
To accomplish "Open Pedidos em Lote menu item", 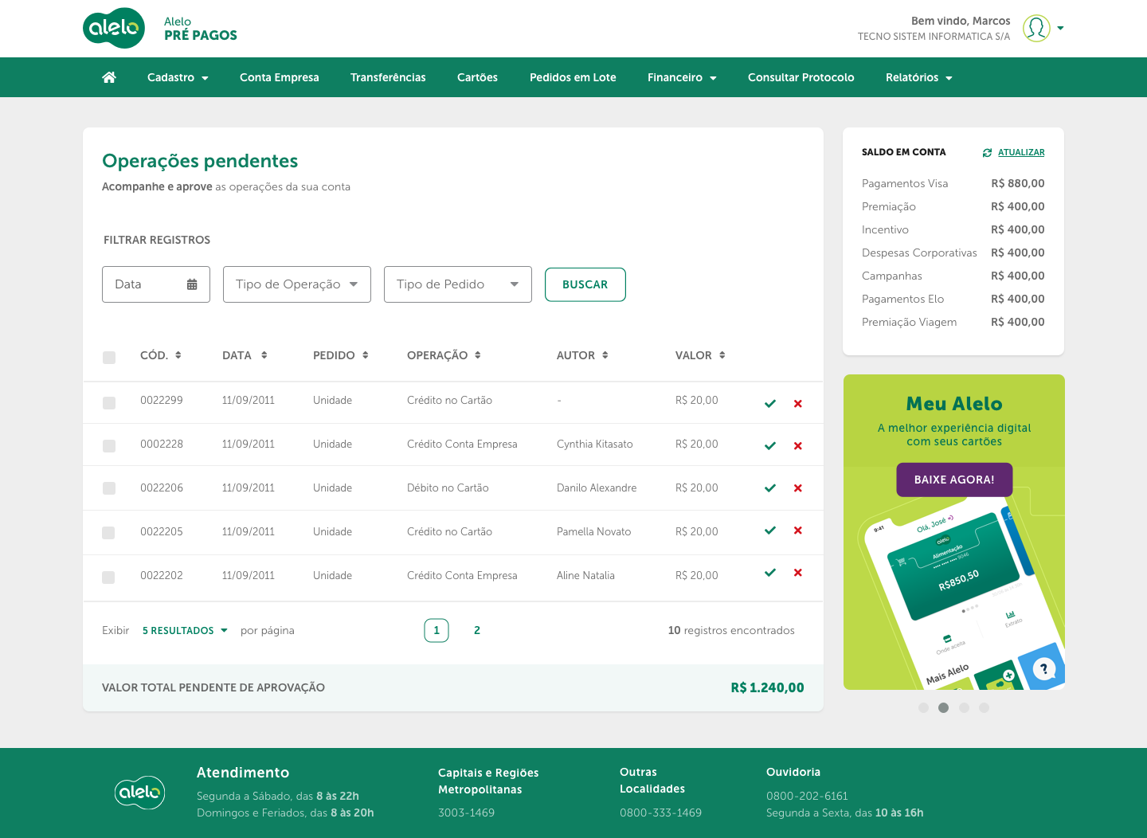I will pos(573,77).
